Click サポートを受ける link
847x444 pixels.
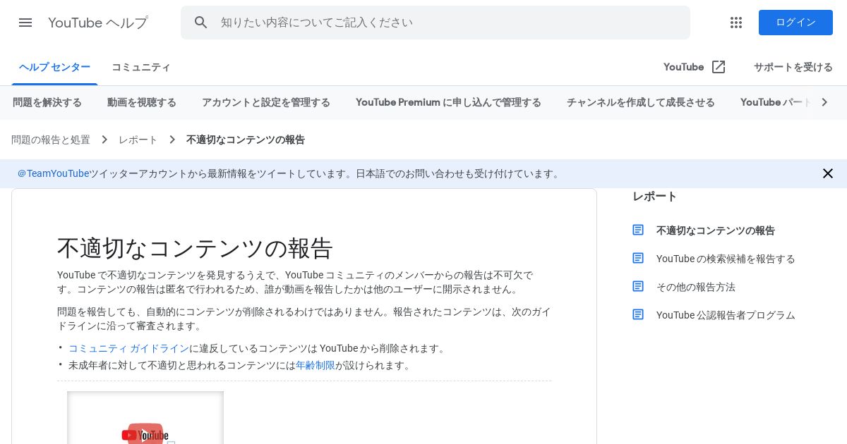pos(793,67)
